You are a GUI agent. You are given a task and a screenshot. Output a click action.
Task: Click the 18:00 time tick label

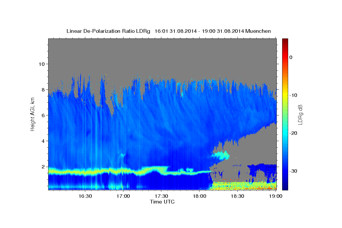(x=199, y=196)
